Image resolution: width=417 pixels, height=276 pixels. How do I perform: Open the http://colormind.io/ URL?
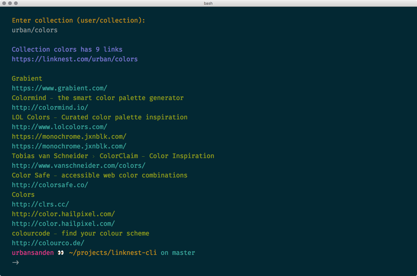click(50, 107)
